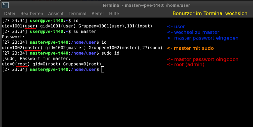
Task: Click the underlined 'user' in uid output
Action: click(x=30, y=26)
